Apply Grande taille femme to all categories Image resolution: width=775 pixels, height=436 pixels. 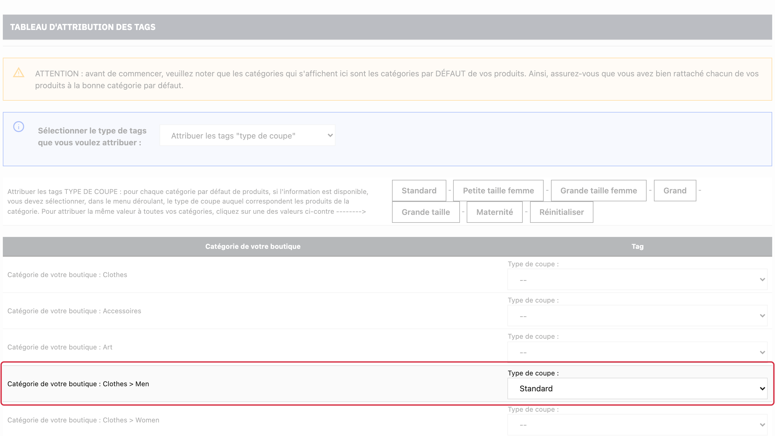599,191
